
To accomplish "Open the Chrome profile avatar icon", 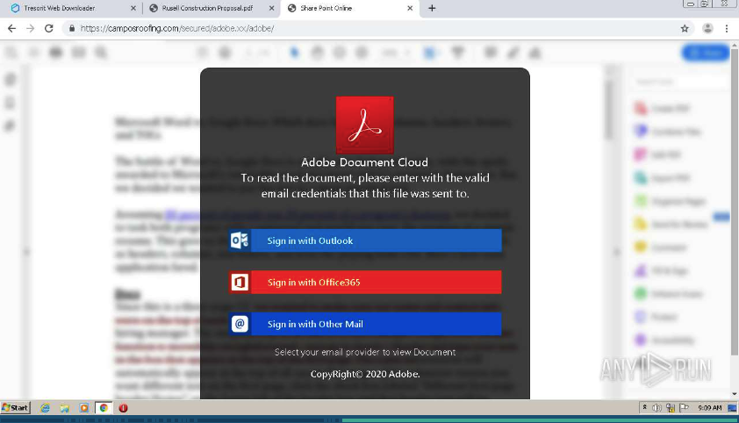I will [x=707, y=28].
